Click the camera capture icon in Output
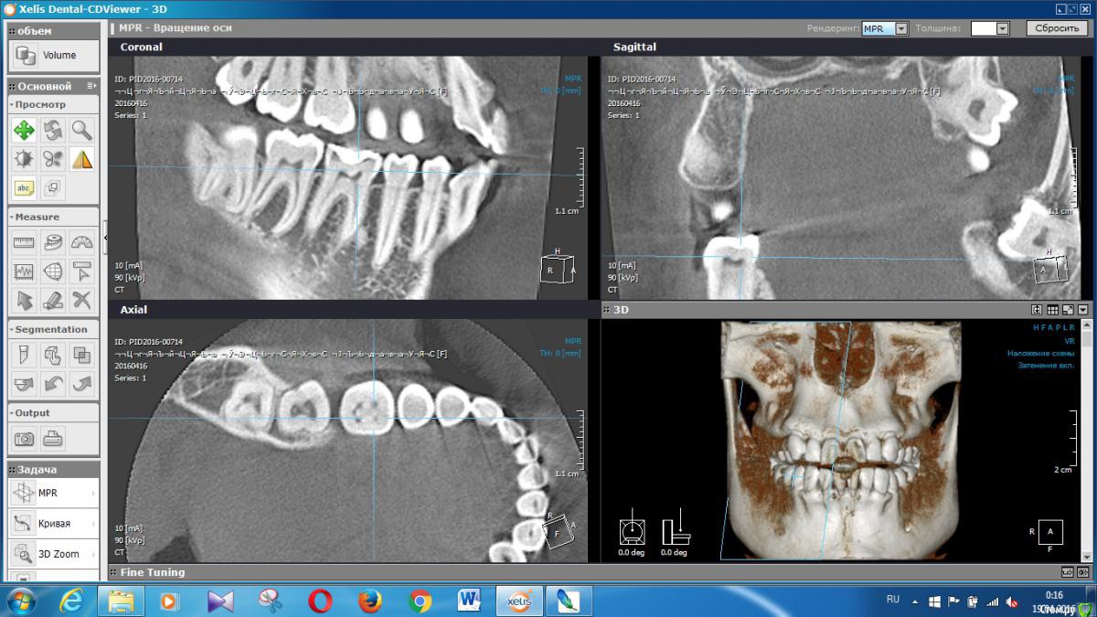1097x617 pixels. pos(25,439)
